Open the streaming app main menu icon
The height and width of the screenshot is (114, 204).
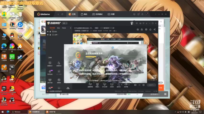point(146,23)
